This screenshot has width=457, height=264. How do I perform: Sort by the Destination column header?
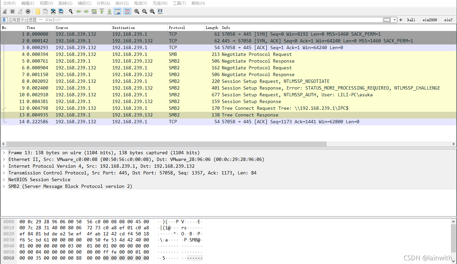[139, 28]
